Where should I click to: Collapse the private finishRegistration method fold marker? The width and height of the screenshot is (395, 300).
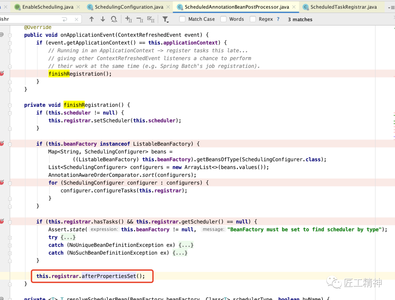(10, 105)
